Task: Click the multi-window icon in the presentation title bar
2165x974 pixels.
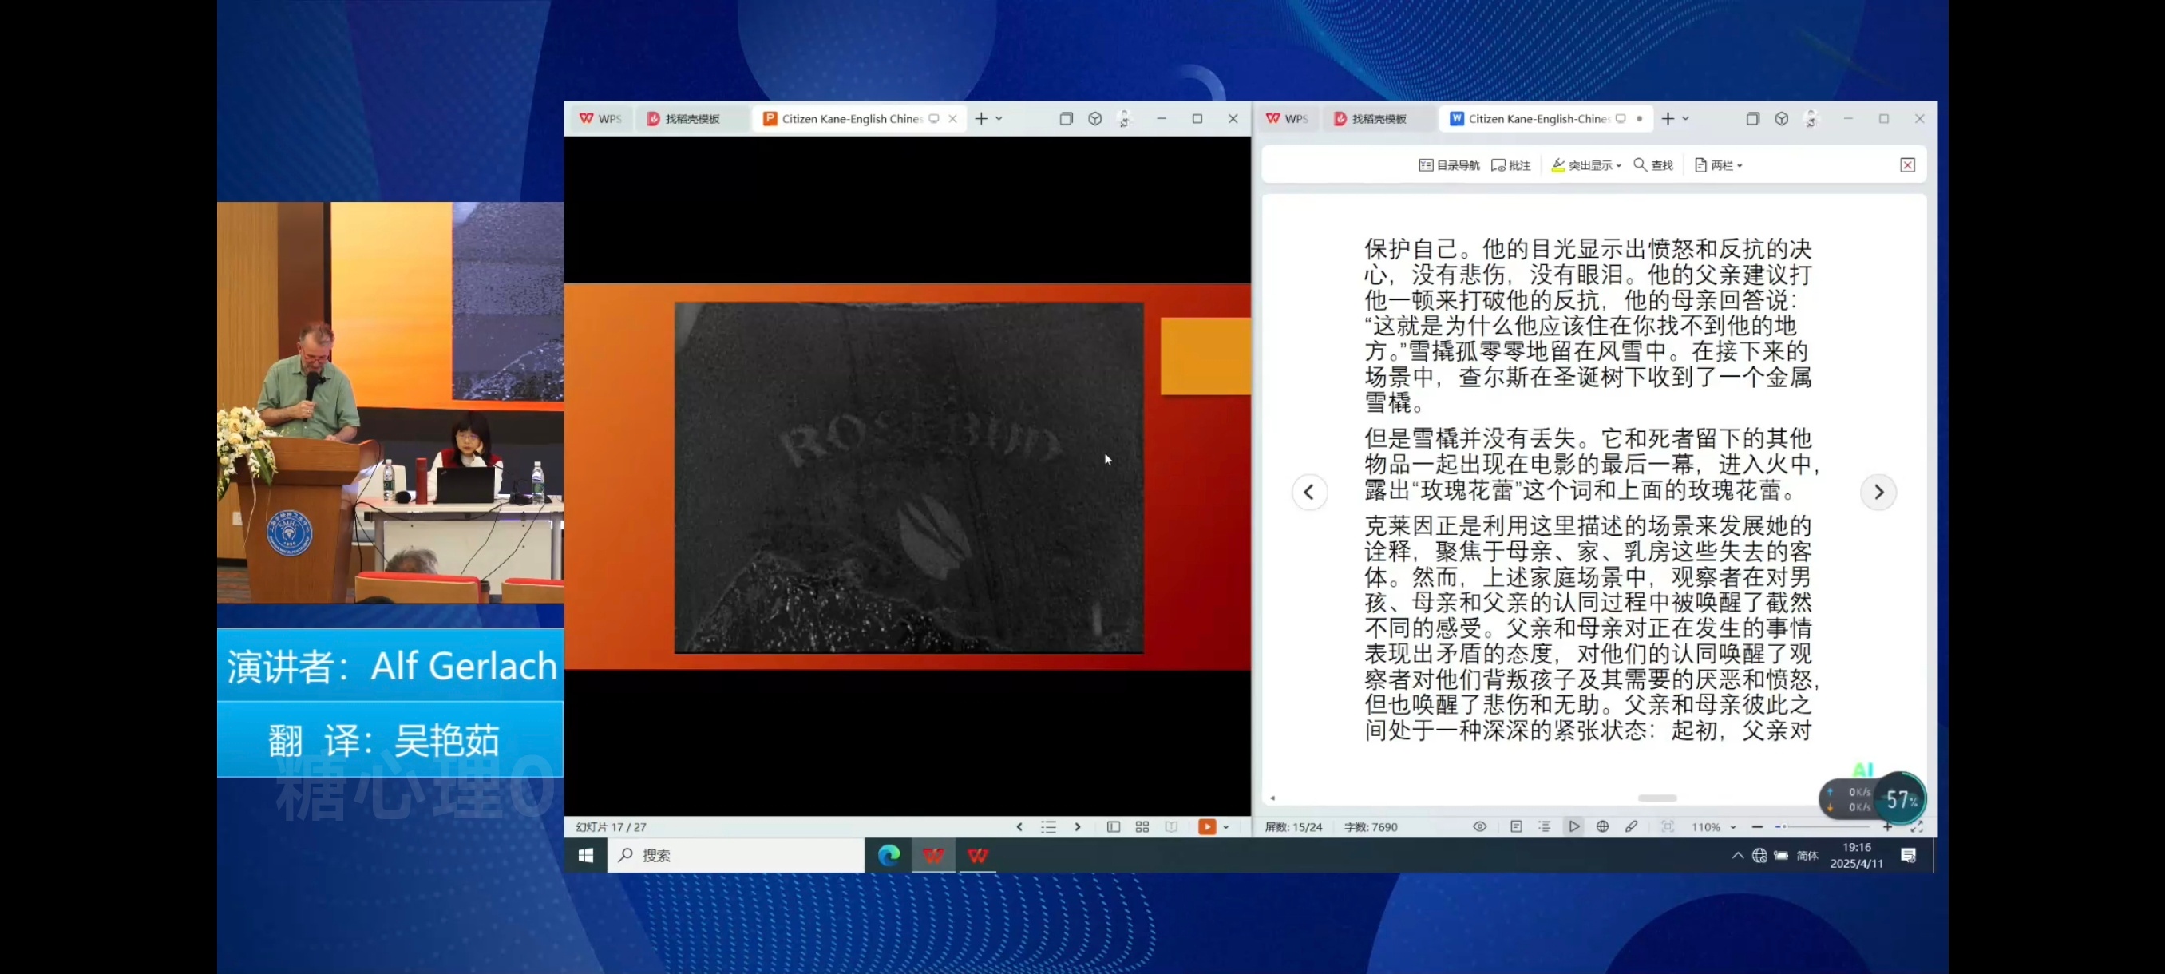Action: click(1066, 118)
